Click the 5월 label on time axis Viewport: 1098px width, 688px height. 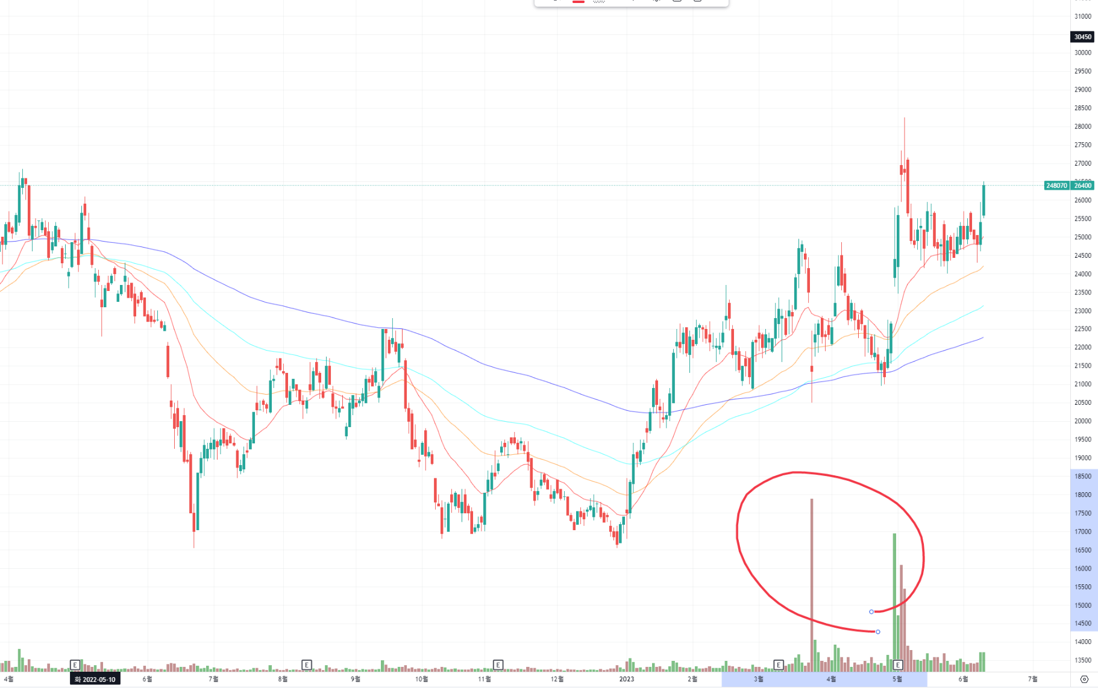(x=897, y=679)
